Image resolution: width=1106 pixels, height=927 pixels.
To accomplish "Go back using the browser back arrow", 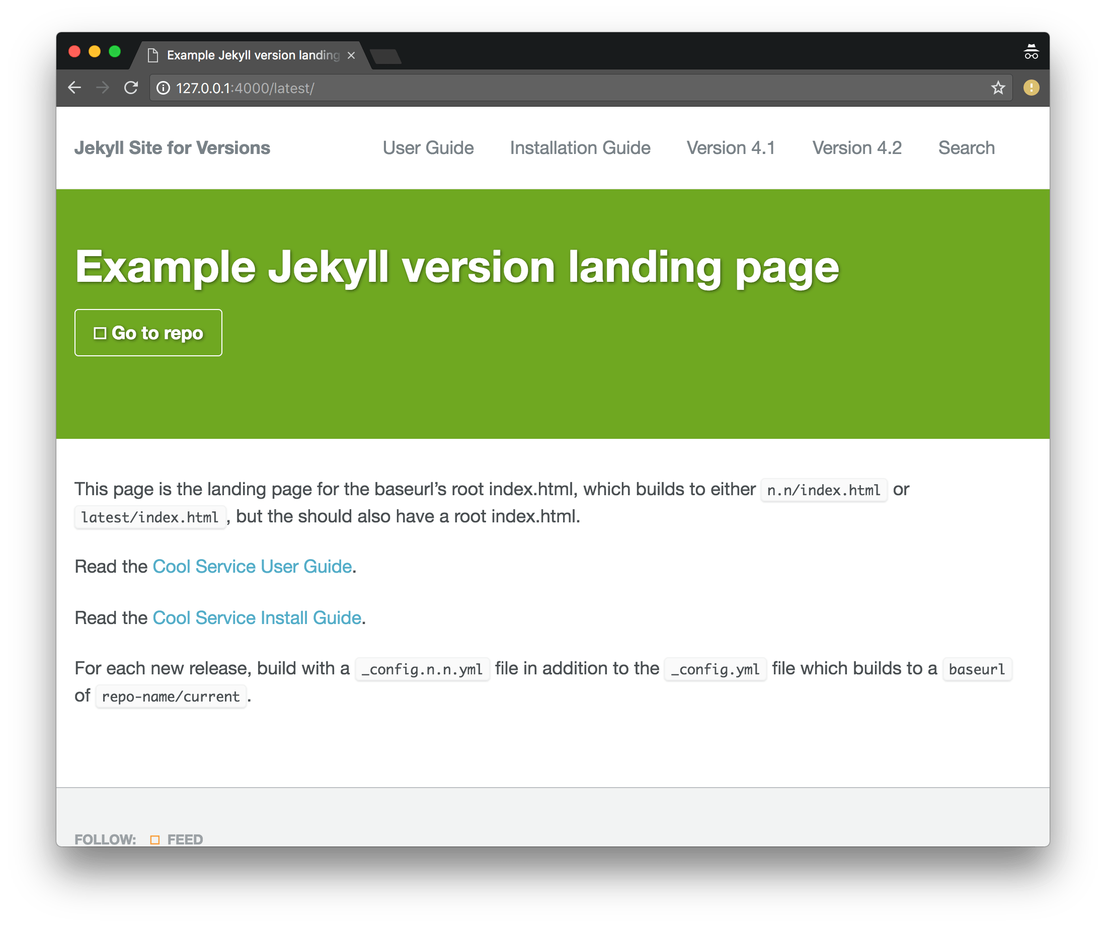I will (x=75, y=88).
